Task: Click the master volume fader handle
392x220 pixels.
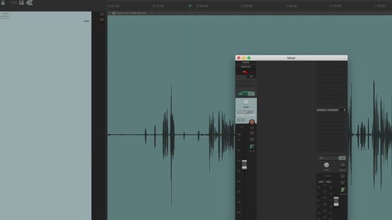Action: click(336, 202)
